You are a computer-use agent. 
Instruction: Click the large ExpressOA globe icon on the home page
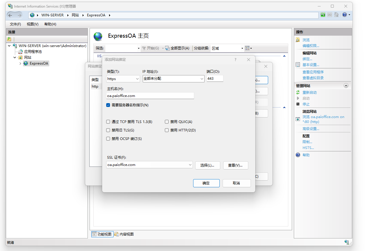coord(98,36)
